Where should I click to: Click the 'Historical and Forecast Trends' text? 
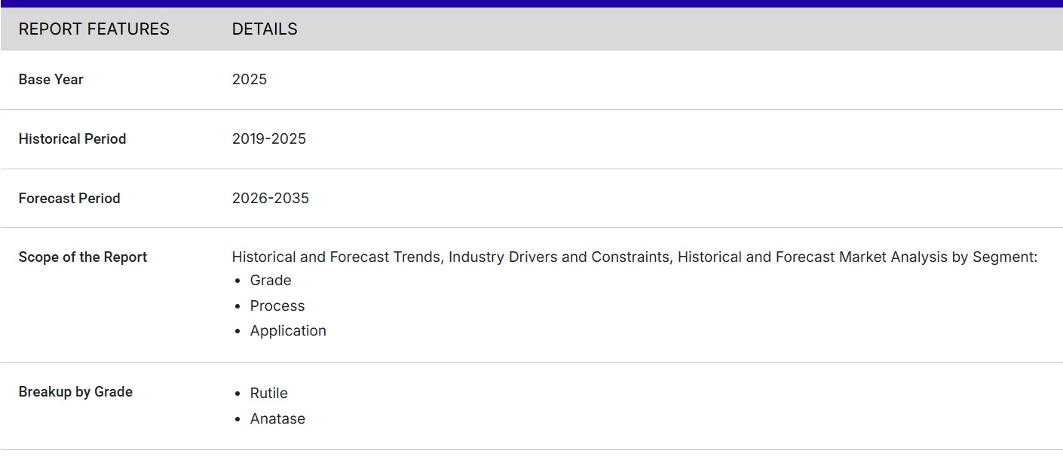pos(337,257)
